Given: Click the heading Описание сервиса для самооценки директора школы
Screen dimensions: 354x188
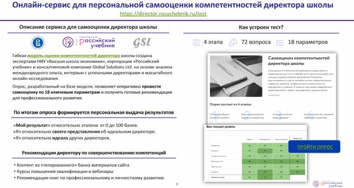Looking at the screenshot, I should [88, 27].
